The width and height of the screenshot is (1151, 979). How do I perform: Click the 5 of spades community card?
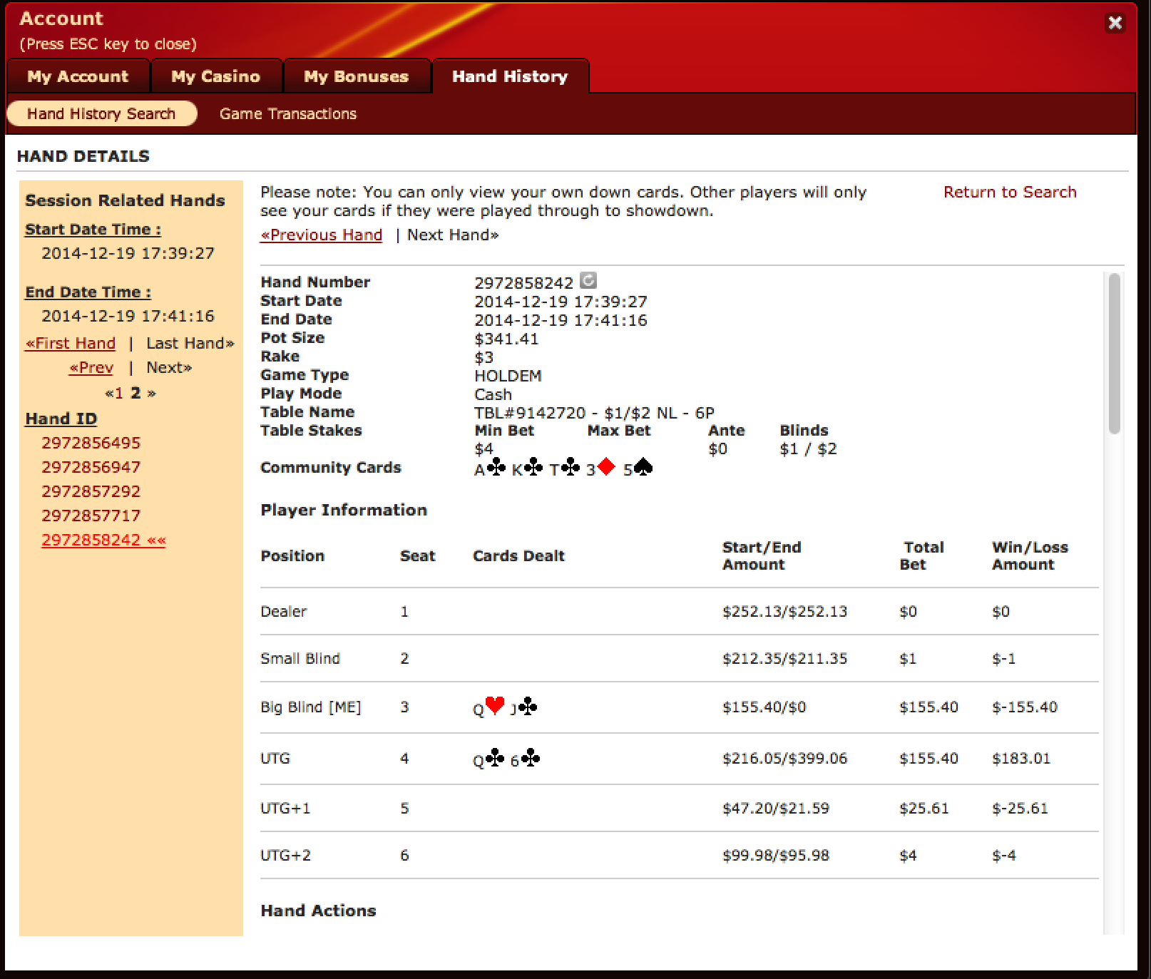click(638, 468)
